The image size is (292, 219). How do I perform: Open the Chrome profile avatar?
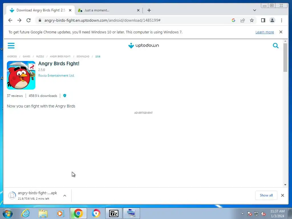pos(272,20)
